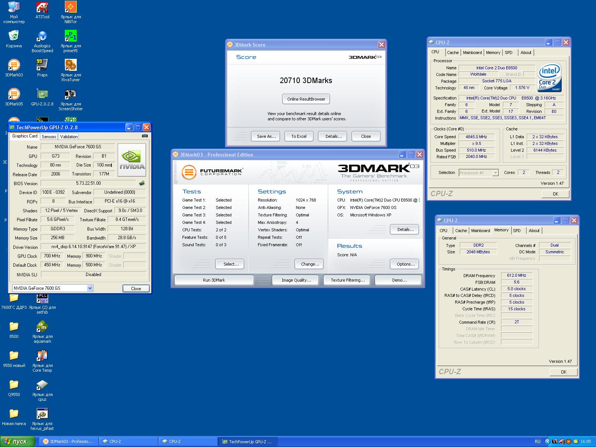Screen dimensions: 596x447
Task: Open Mainboard tab in upper CPU-Z window
Action: pyautogui.click(x=472, y=53)
